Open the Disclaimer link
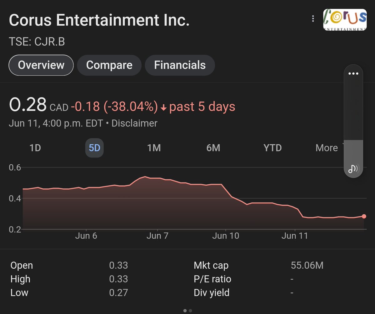This screenshot has height=314, width=375. tap(134, 123)
